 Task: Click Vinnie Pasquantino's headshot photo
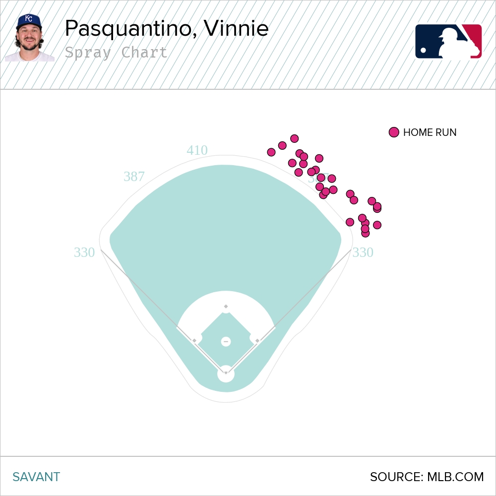[x=29, y=38]
